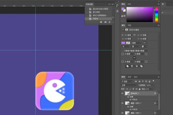Switch to the Channels tab
This screenshot has height=115, width=173.
tap(129, 77)
